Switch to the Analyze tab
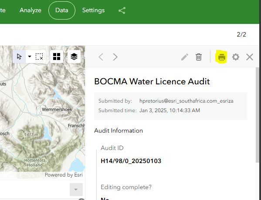 click(x=31, y=10)
